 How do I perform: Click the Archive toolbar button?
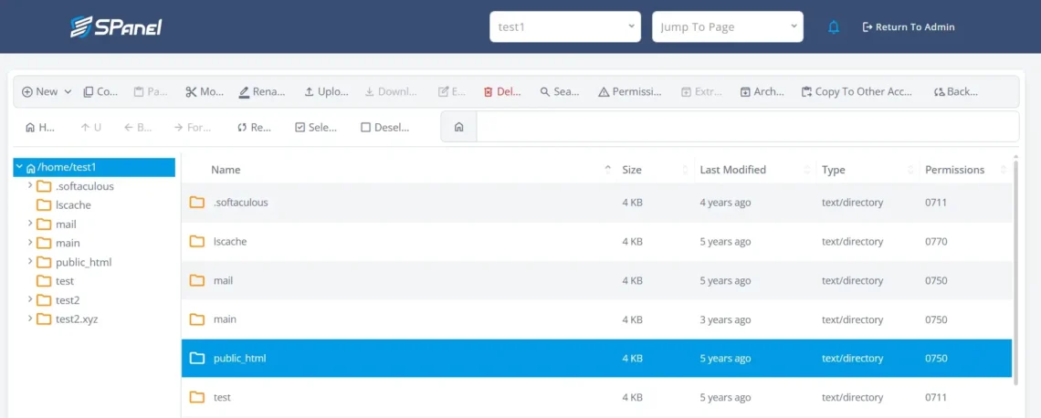coord(762,91)
